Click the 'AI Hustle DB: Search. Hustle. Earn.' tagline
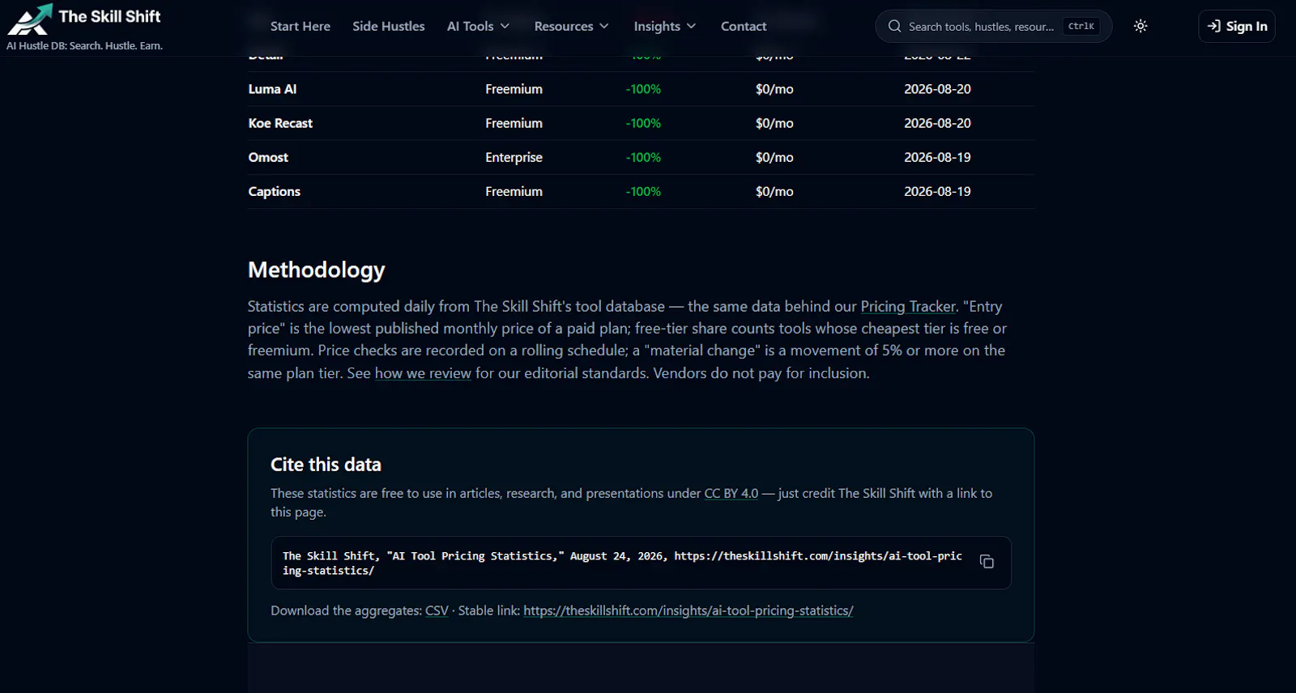The height and width of the screenshot is (693, 1296). [85, 46]
